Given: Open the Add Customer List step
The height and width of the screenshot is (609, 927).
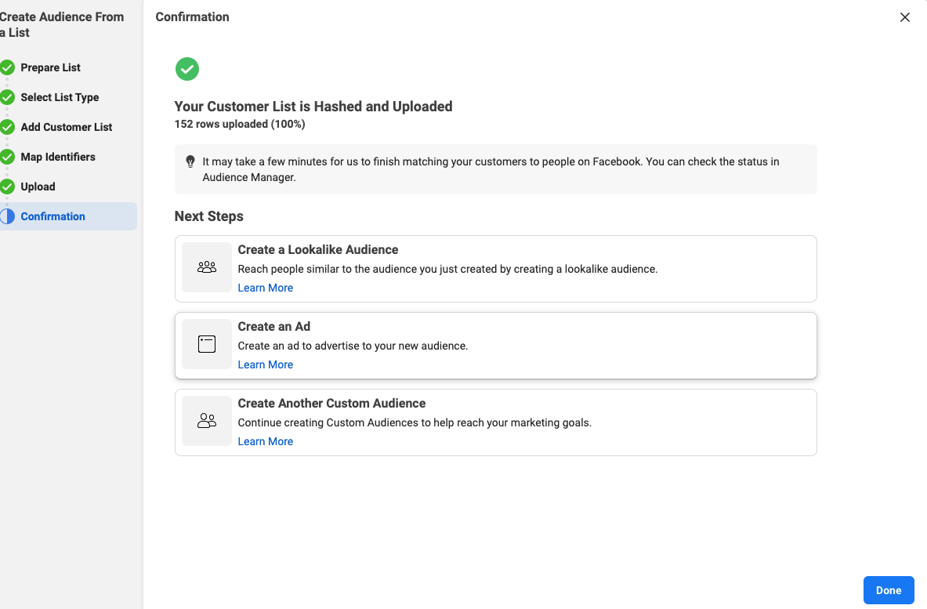Looking at the screenshot, I should 66,127.
